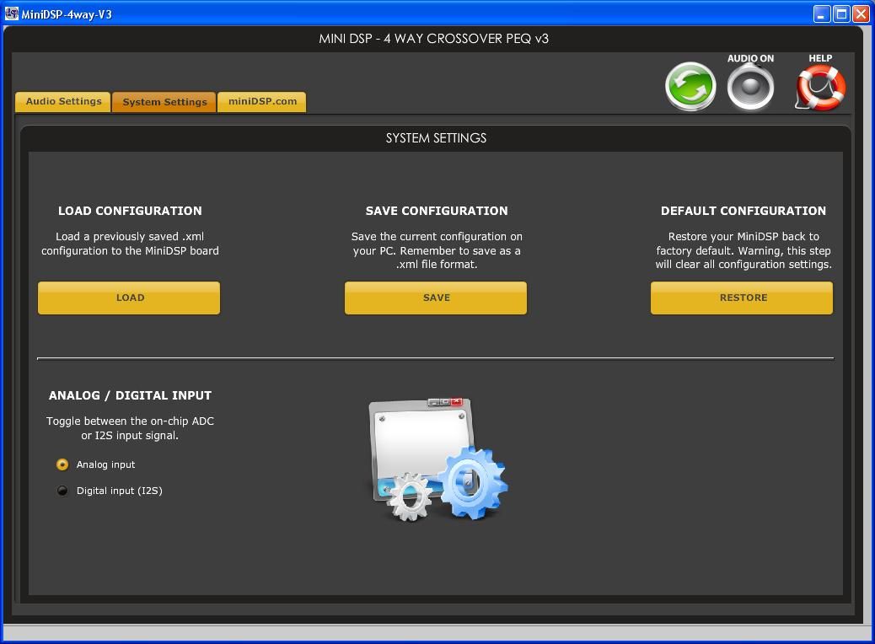Click the MiniDSP app icon in title bar

click(12, 13)
